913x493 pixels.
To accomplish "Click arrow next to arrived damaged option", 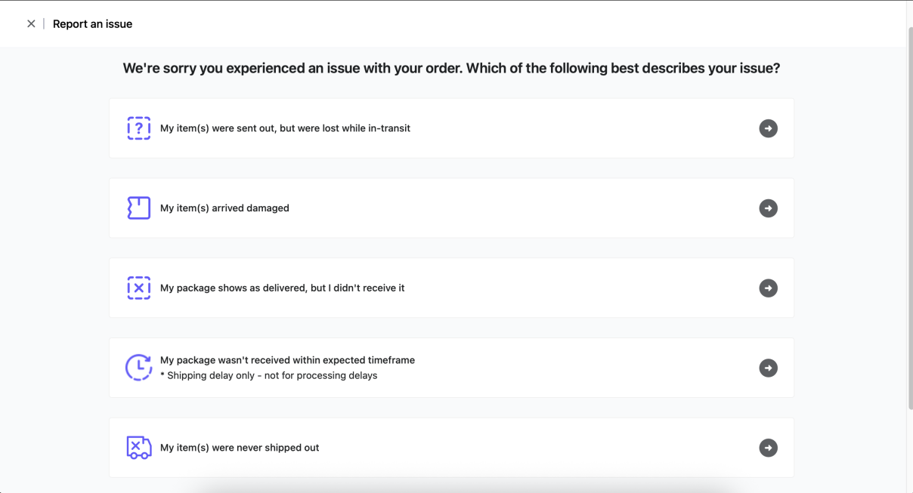I will pos(768,208).
